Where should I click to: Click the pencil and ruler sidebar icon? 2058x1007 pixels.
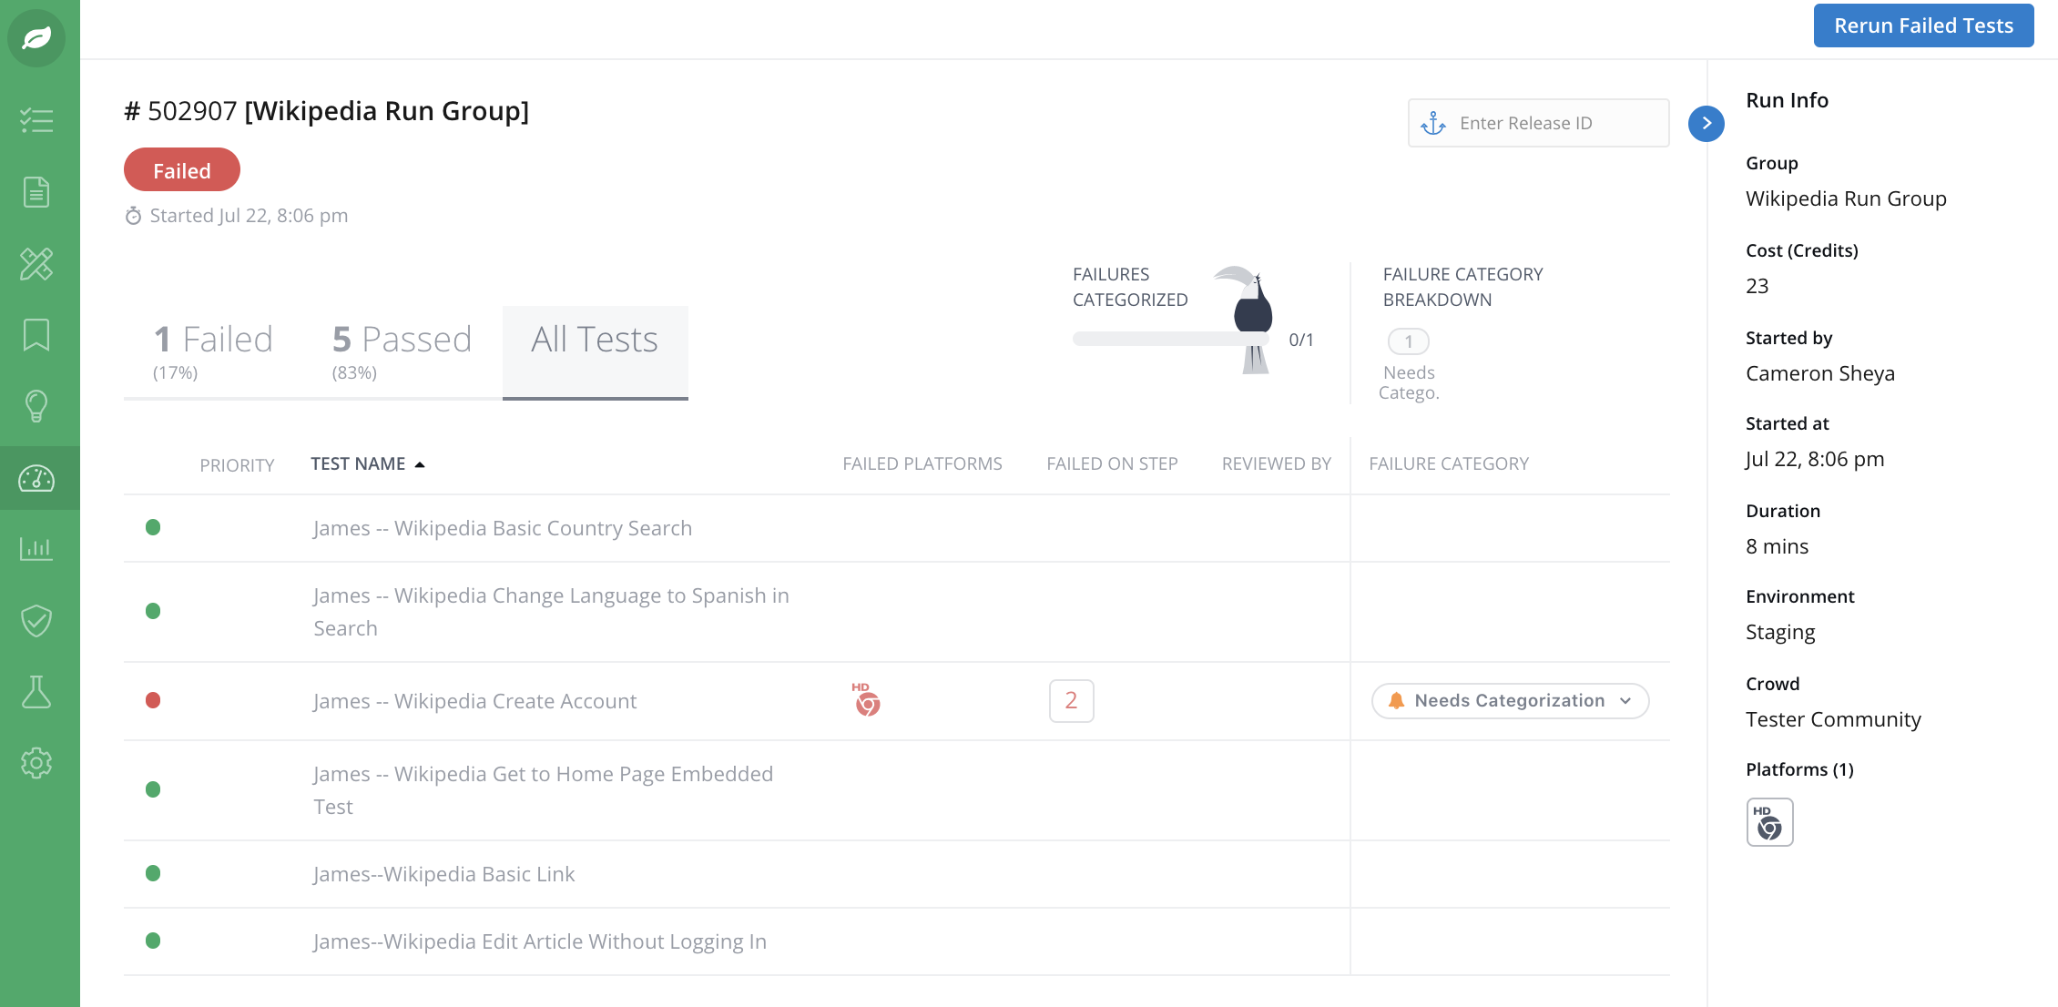[x=36, y=264]
